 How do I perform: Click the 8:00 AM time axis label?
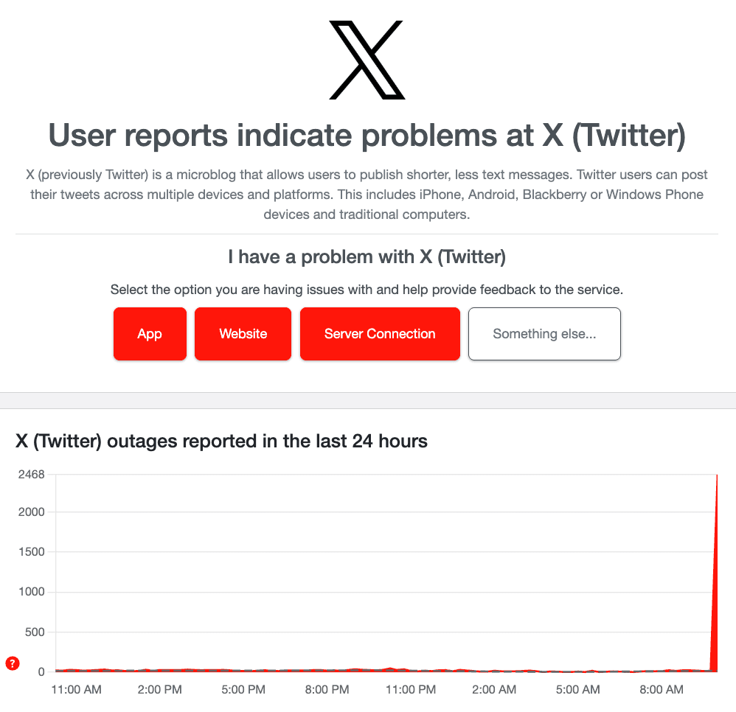[661, 690]
